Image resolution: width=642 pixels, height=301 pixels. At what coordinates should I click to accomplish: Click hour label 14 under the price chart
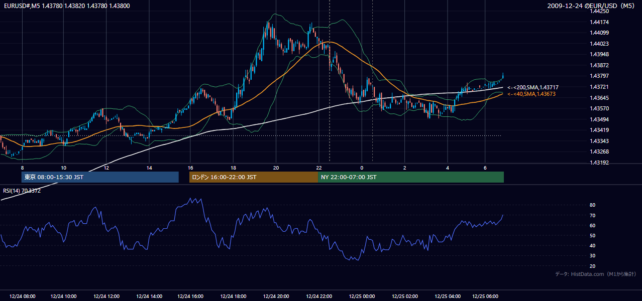pyautogui.click(x=149, y=168)
